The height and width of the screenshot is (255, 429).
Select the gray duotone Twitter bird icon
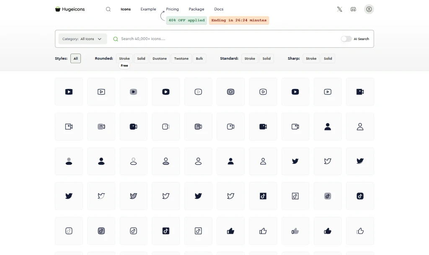[x=134, y=196]
